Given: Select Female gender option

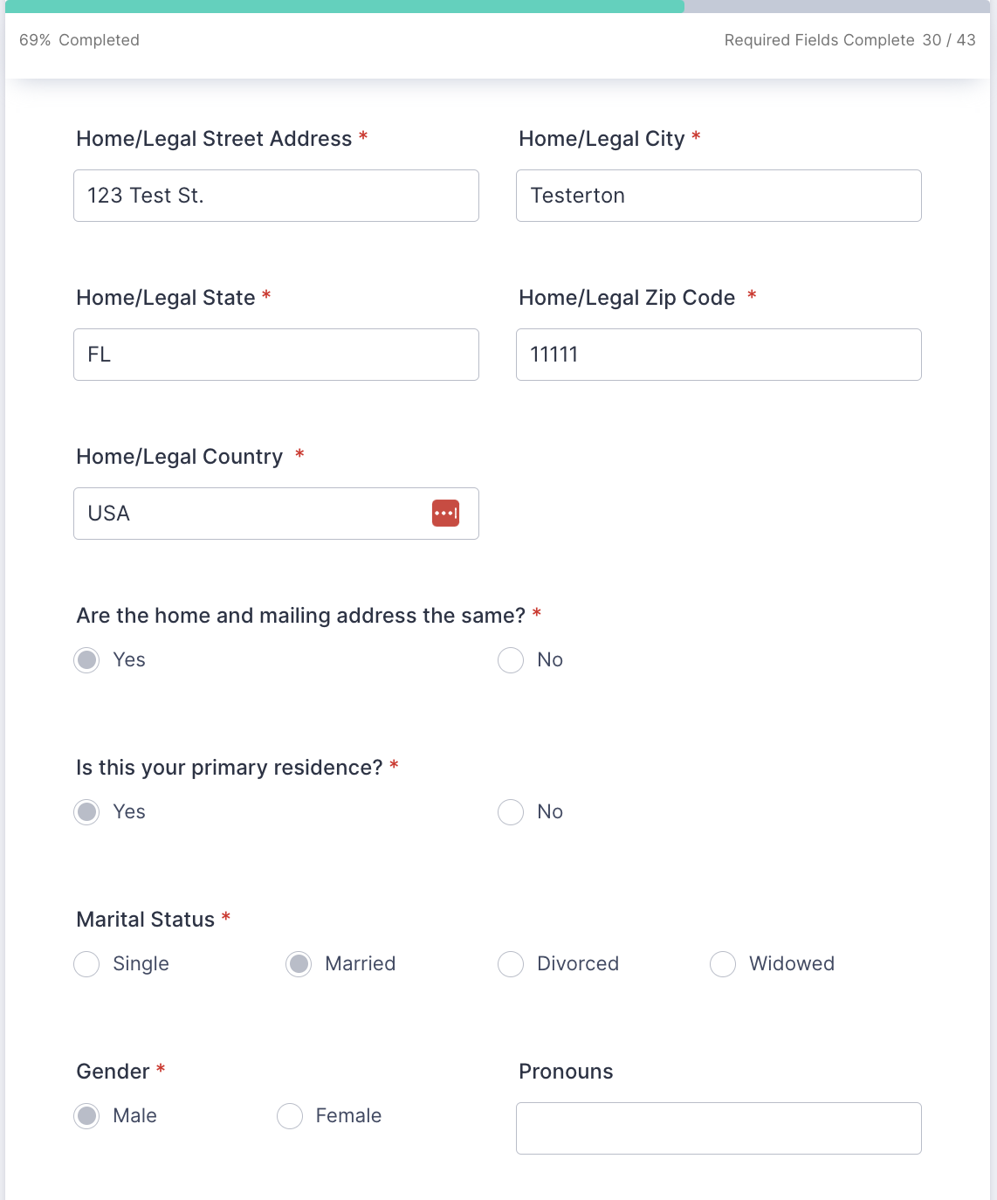Looking at the screenshot, I should (x=290, y=1116).
